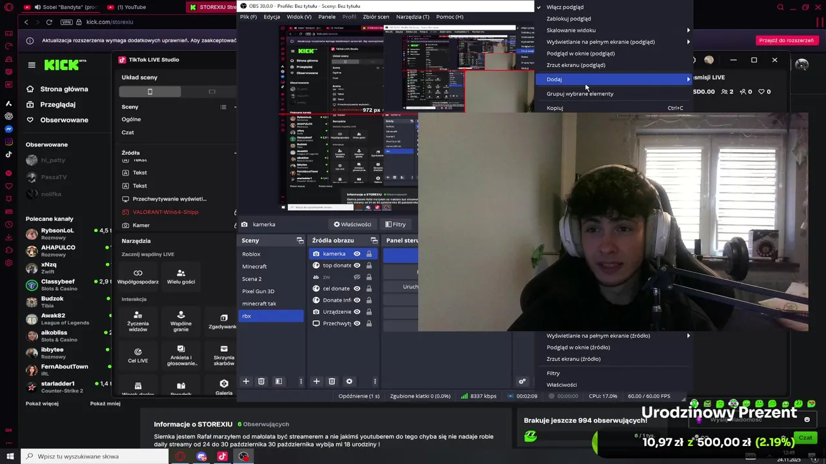The height and width of the screenshot is (464, 826).
Task: Open Edycja menu in OBS
Action: pos(272,17)
